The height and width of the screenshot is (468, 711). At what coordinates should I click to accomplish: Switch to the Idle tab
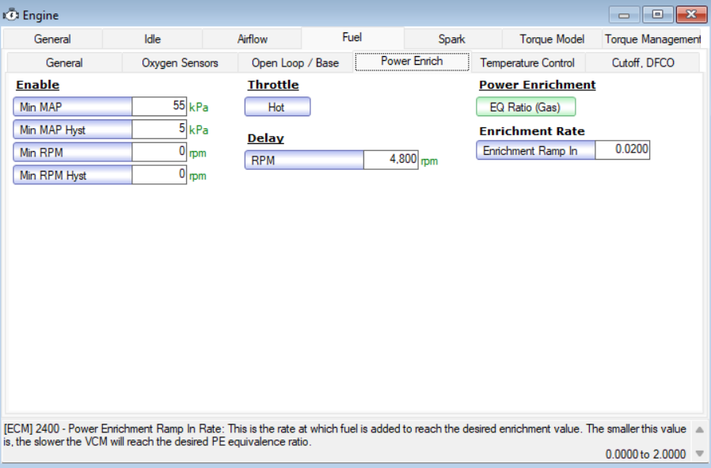[x=152, y=39]
